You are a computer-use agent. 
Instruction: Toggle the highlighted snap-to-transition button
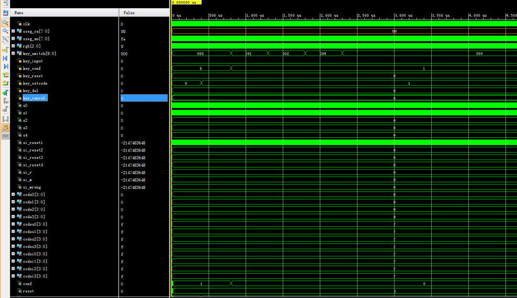click(x=6, y=127)
